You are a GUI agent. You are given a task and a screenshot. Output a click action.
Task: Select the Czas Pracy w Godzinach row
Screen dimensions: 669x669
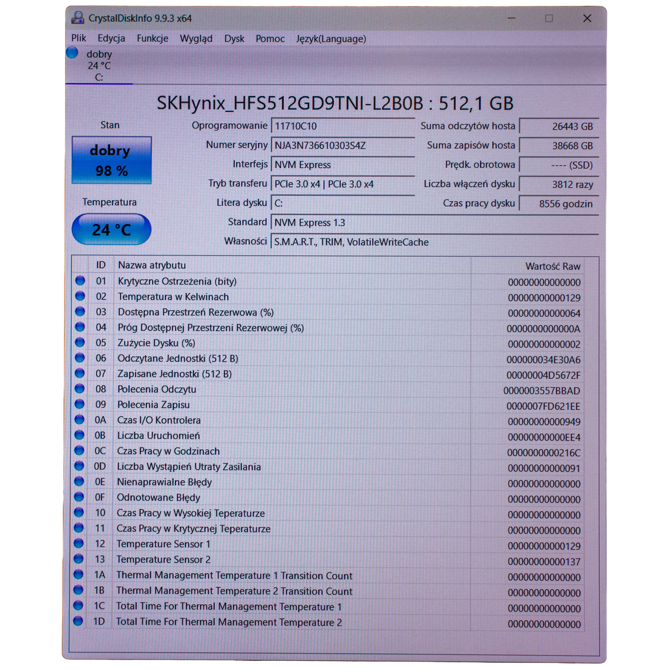click(x=328, y=452)
